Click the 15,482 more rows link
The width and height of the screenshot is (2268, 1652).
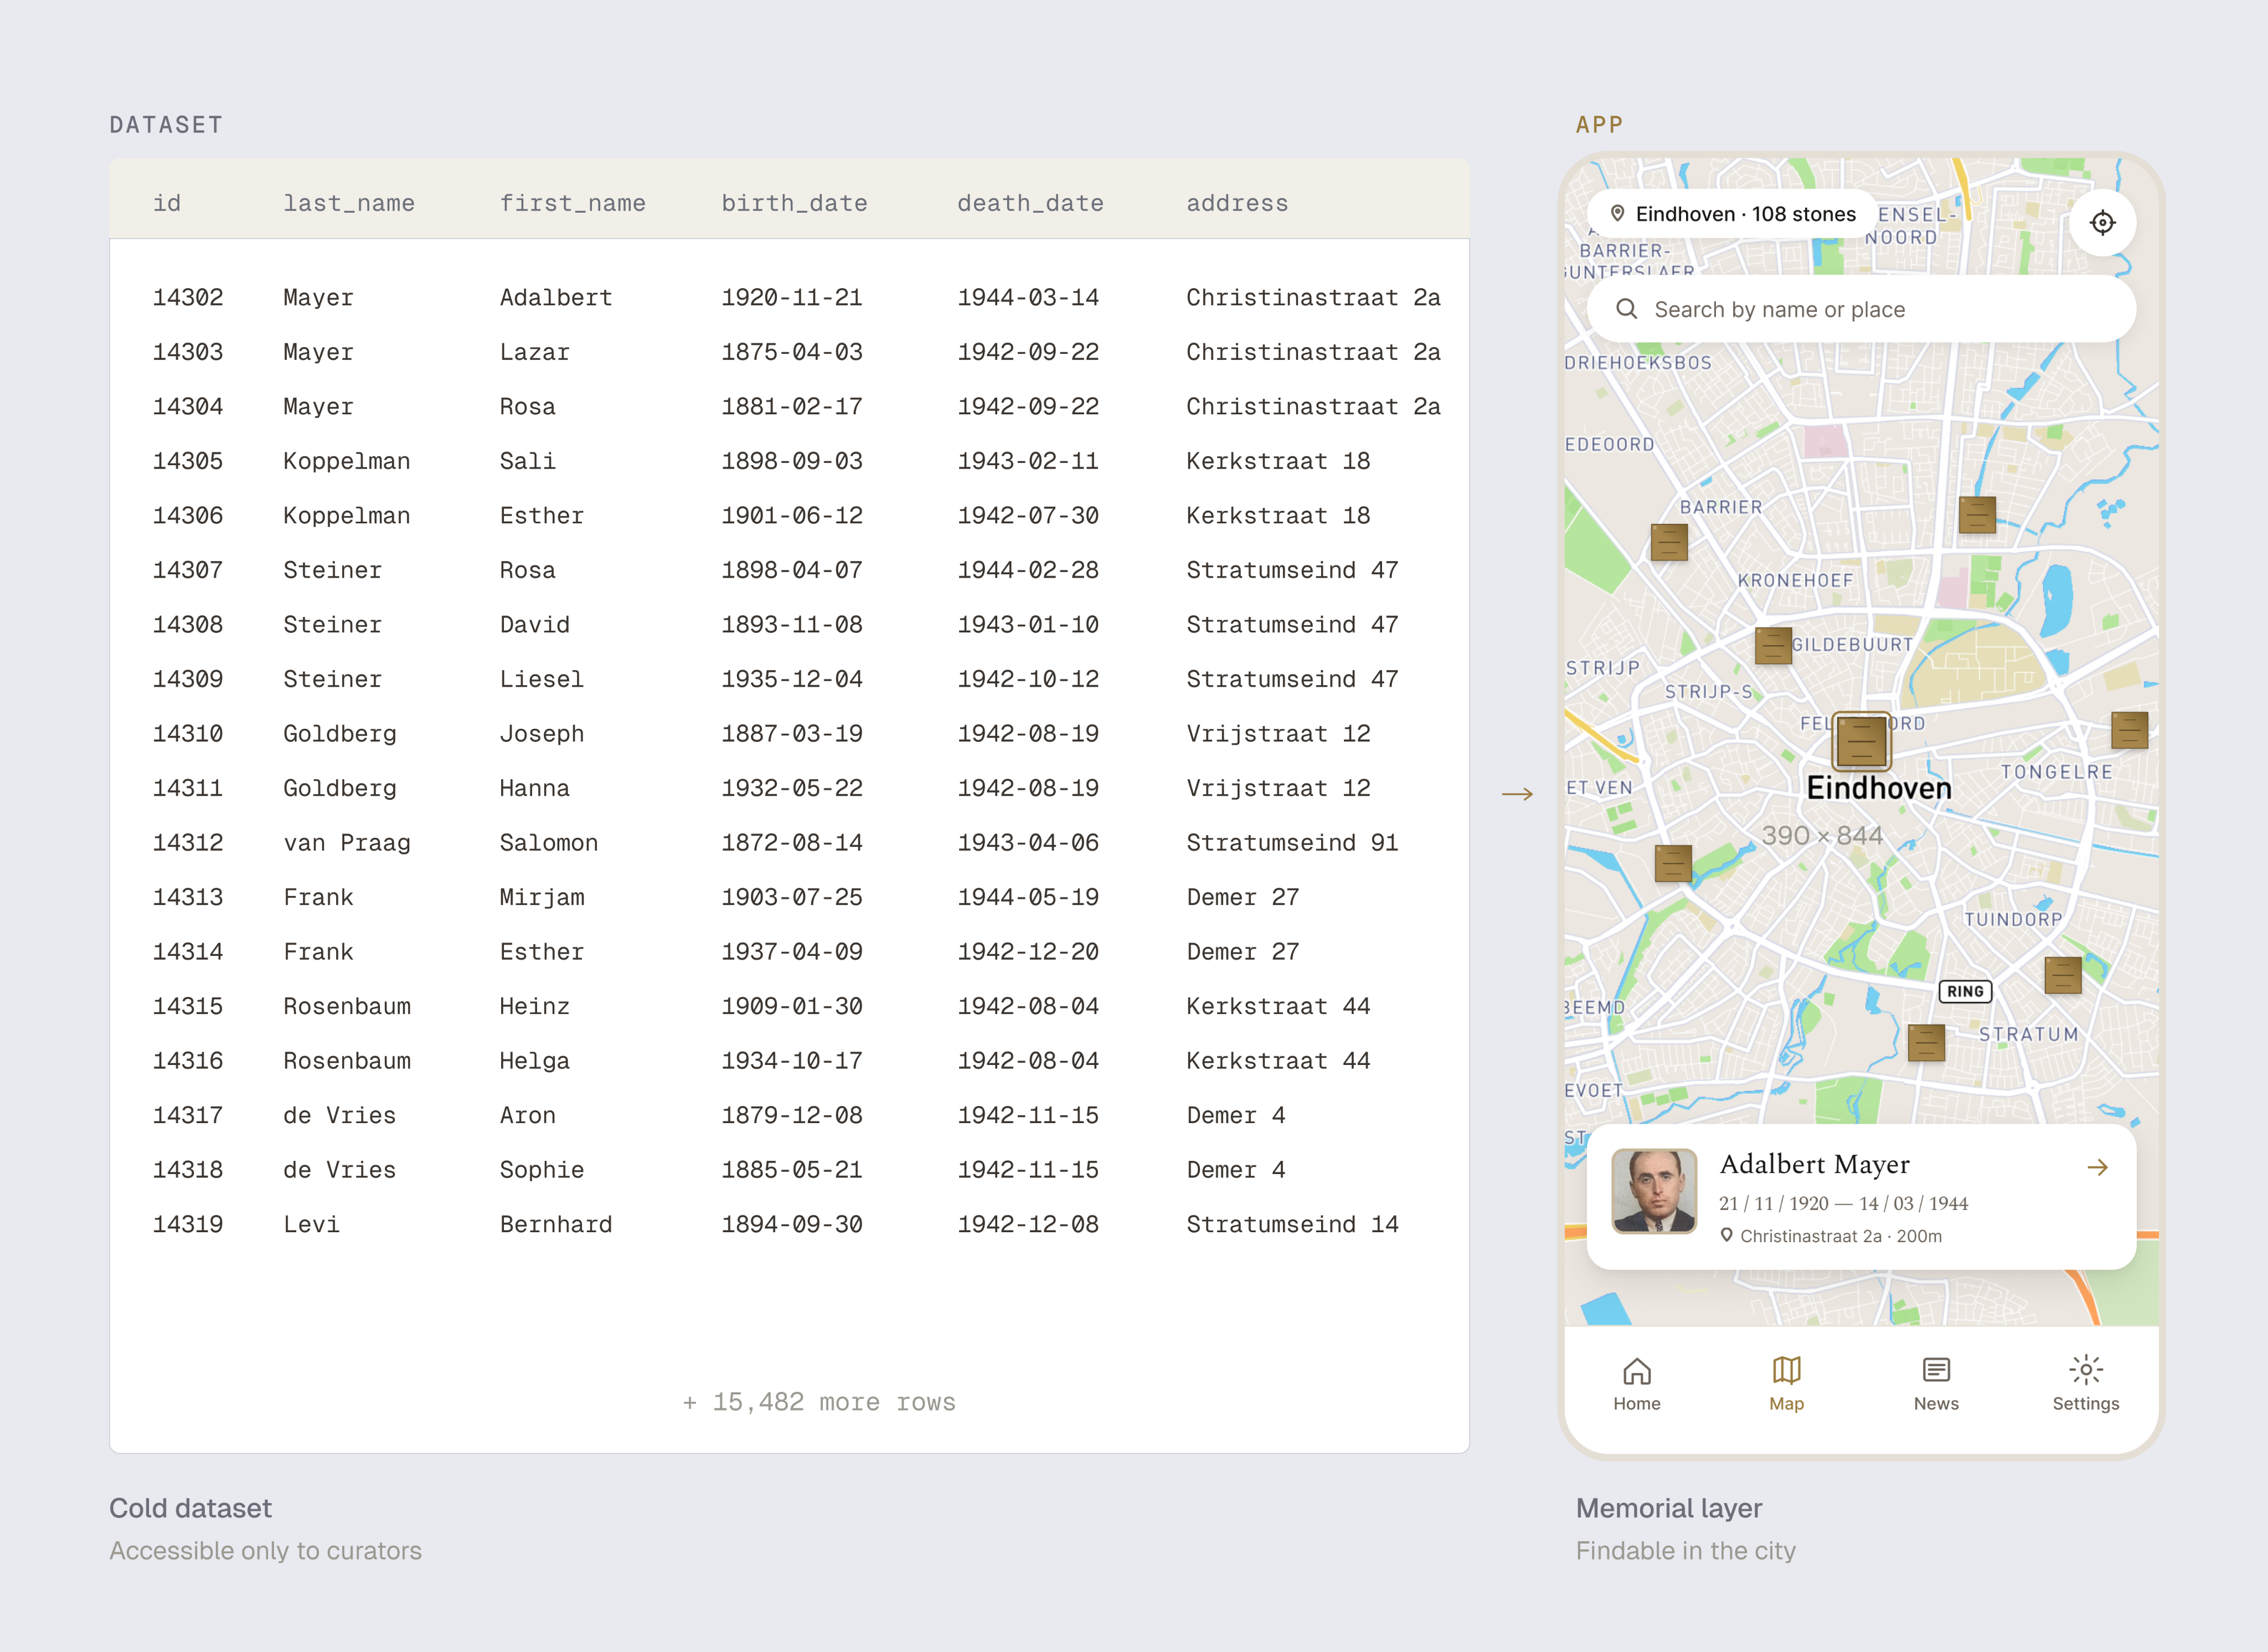[819, 1402]
